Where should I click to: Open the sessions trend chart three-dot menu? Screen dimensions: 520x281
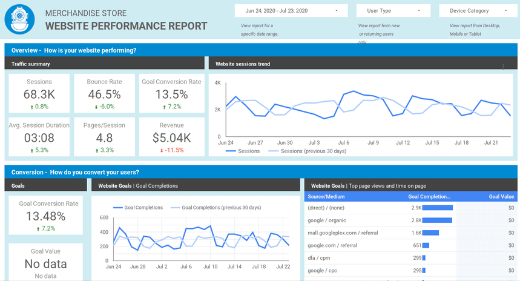(503, 67)
